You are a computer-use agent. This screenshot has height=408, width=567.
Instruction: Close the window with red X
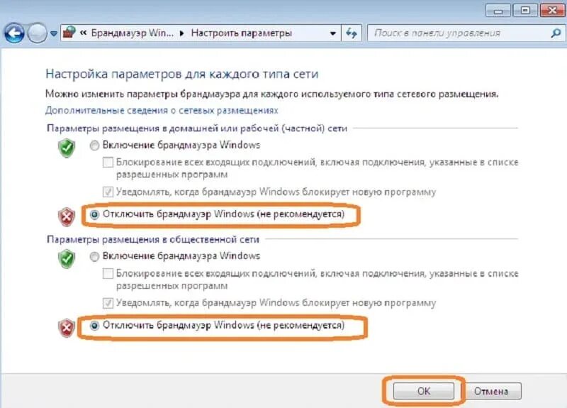[x=552, y=10]
